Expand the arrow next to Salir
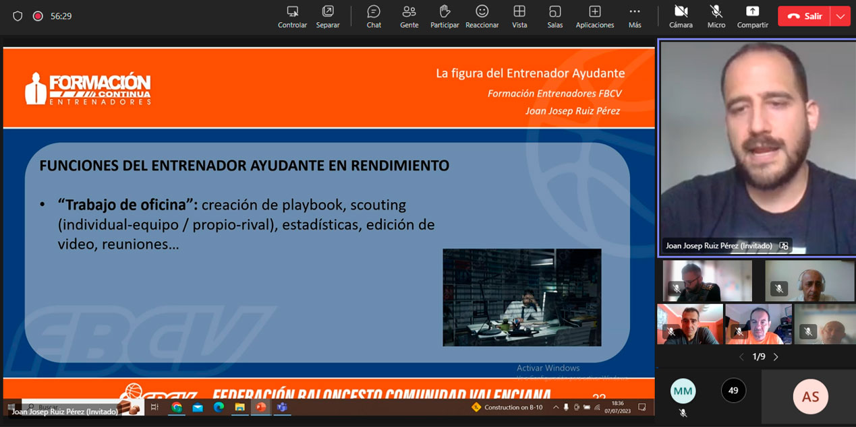Screen dimensions: 856x427 (840, 16)
